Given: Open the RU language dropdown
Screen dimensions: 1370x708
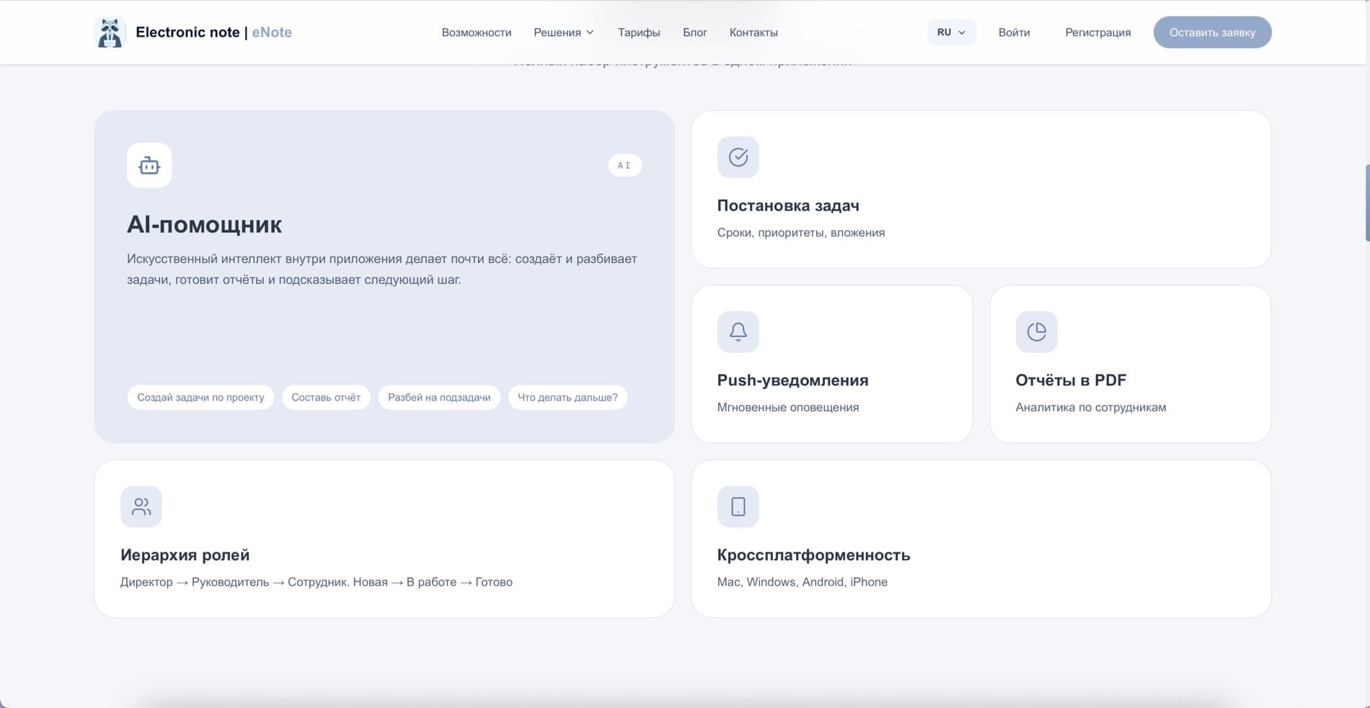Looking at the screenshot, I should pos(951,32).
